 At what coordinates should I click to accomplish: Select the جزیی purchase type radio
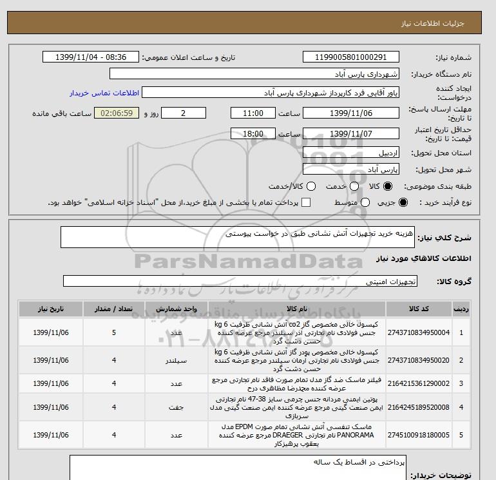403,202
